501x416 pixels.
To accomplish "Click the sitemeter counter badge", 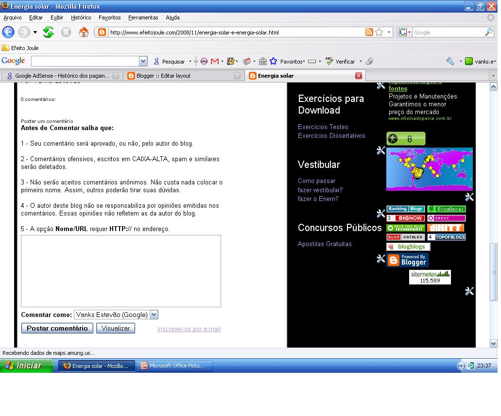I will pos(430,277).
